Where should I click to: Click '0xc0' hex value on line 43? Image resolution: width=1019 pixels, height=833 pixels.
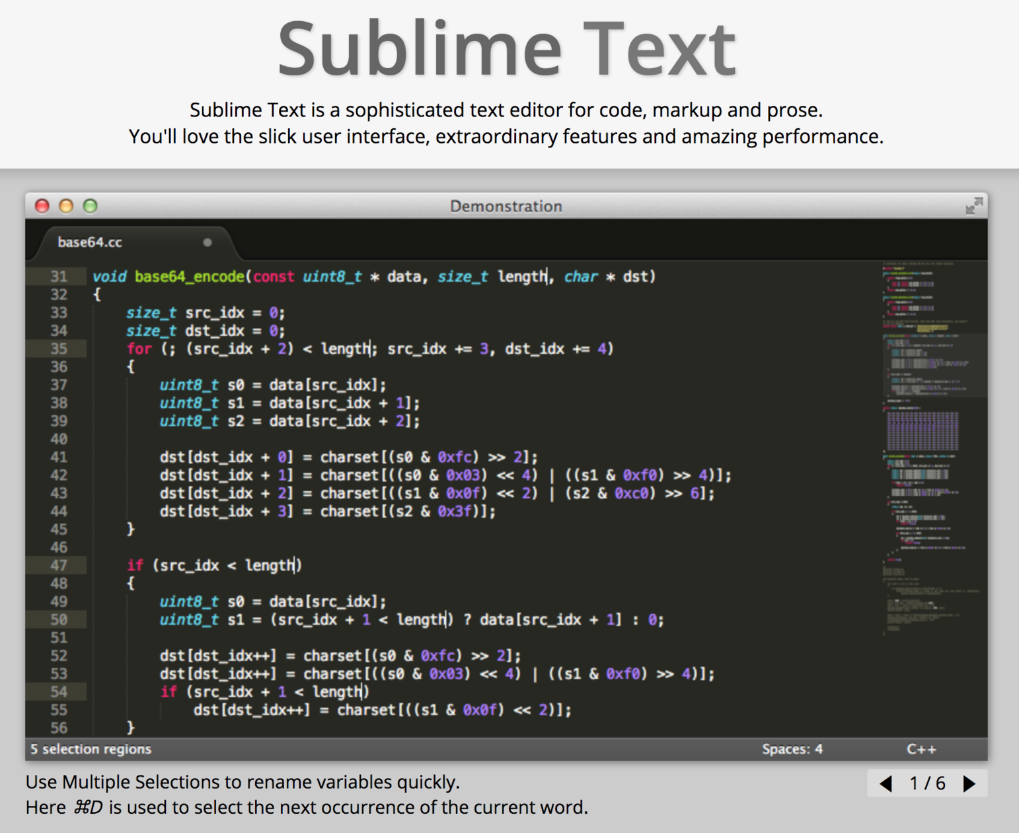631,493
